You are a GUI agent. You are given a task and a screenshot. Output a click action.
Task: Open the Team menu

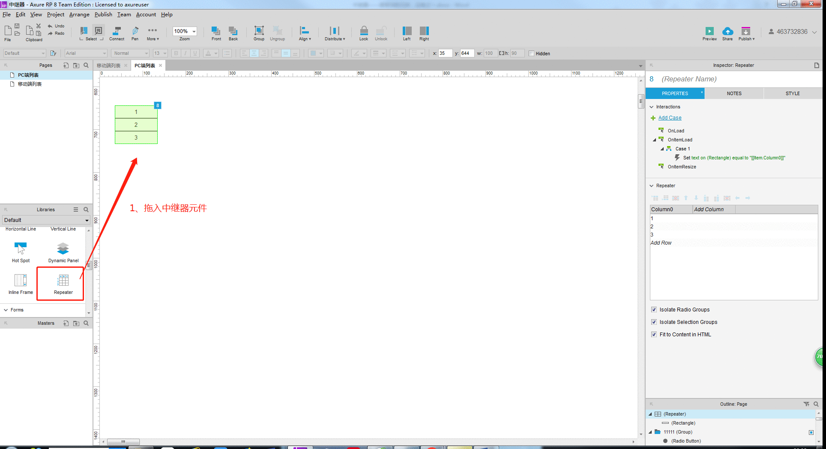(x=124, y=15)
